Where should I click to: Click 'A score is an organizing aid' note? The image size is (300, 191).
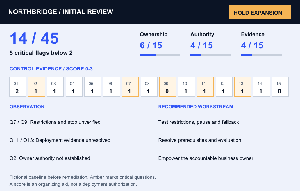[x=73, y=184]
